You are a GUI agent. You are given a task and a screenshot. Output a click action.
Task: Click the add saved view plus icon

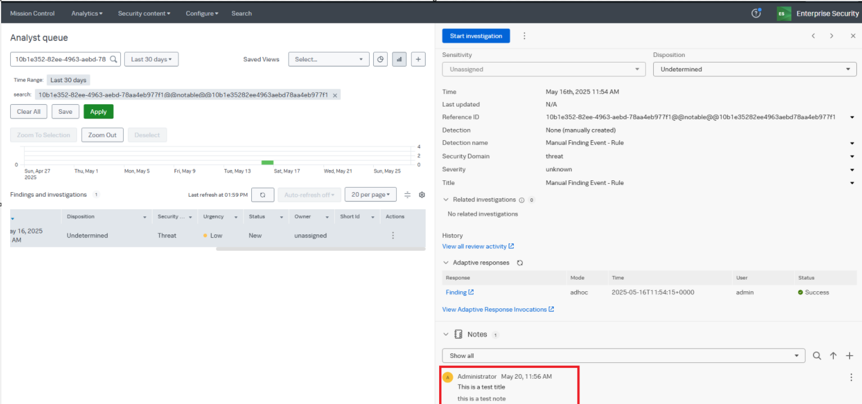418,59
